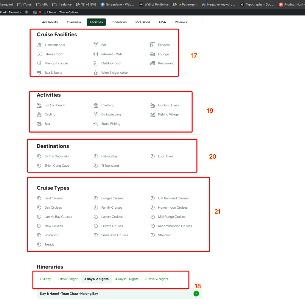
Task: Follow the Honeymoon Cruises link
Action: pyautogui.click(x=173, y=207)
